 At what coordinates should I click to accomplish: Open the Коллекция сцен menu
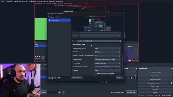click(42, 1)
